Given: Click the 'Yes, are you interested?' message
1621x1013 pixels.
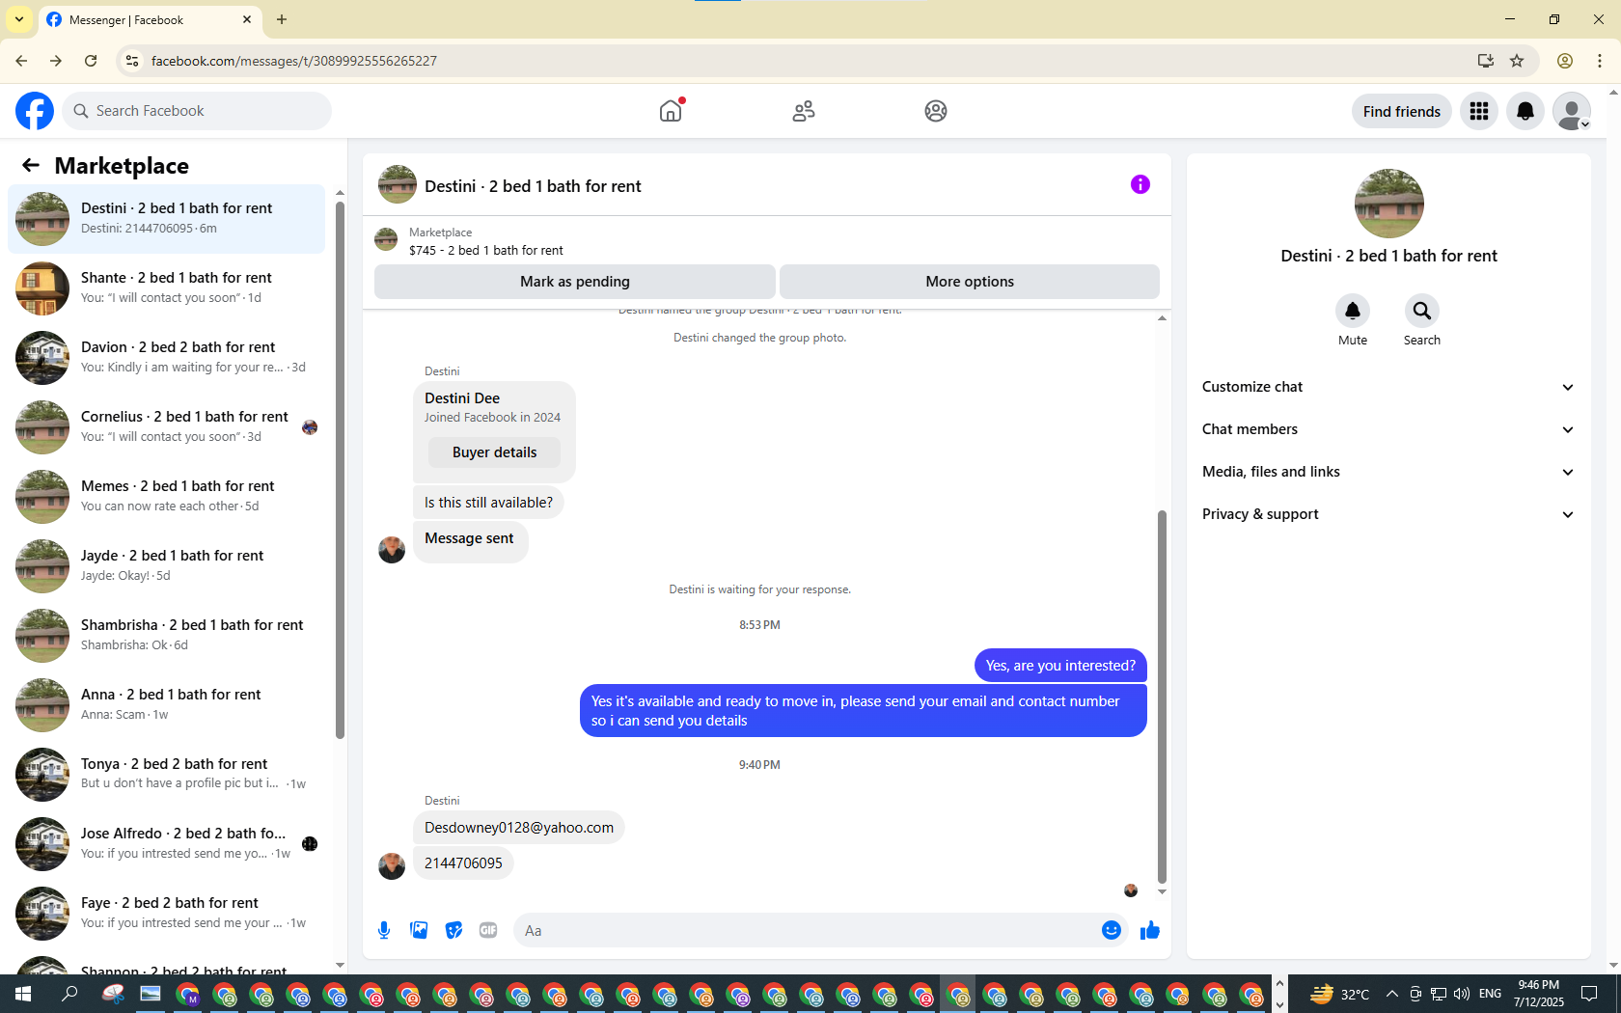Looking at the screenshot, I should coord(1060,666).
